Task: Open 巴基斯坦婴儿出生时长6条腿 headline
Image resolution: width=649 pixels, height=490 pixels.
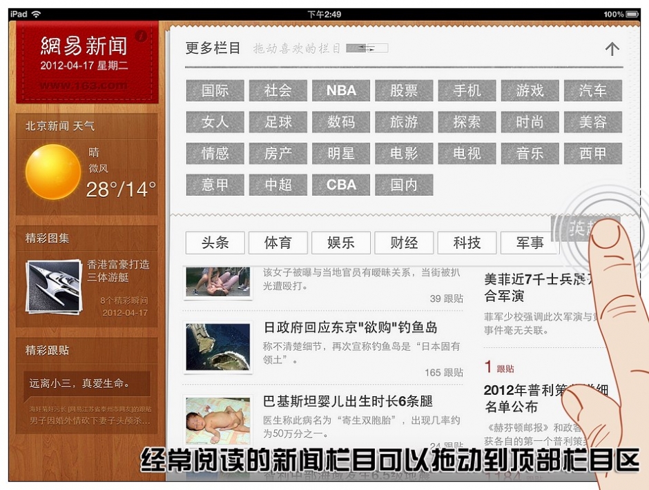Action: point(348,401)
